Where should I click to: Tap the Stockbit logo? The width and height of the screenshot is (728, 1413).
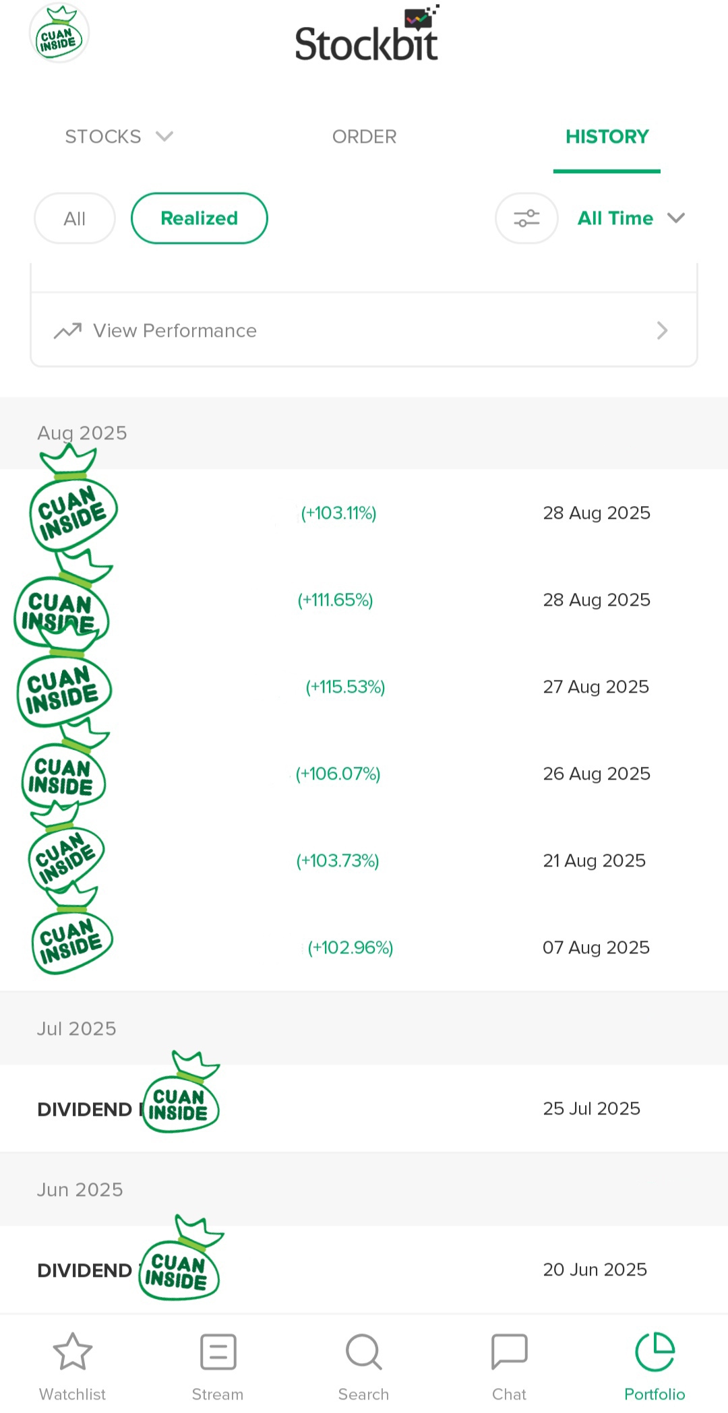367,34
